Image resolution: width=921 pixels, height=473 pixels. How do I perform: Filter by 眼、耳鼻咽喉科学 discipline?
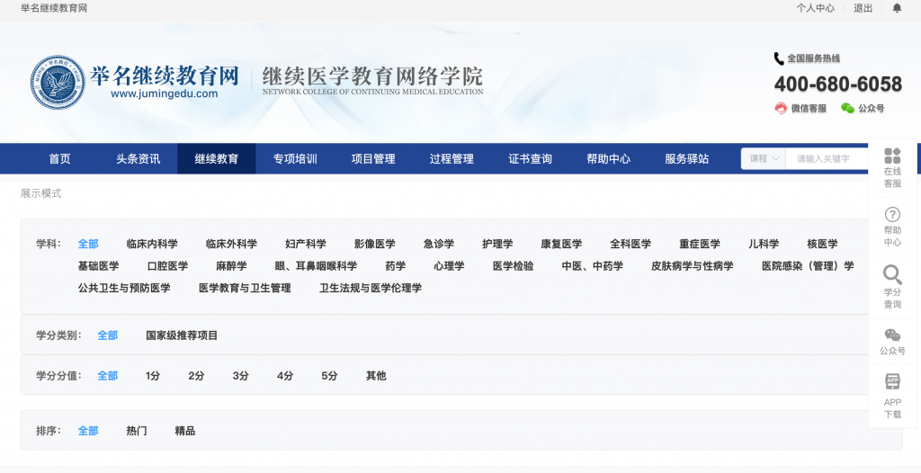[316, 266]
